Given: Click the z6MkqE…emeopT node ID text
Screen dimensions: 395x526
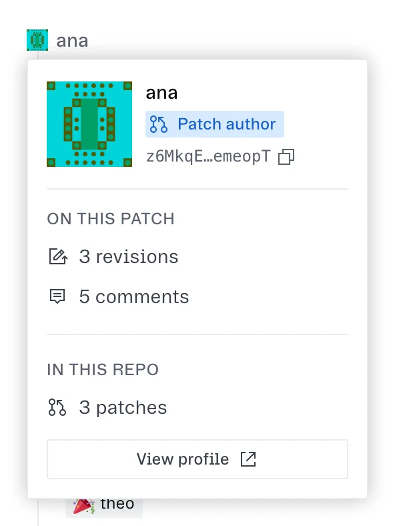Looking at the screenshot, I should pyautogui.click(x=208, y=157).
